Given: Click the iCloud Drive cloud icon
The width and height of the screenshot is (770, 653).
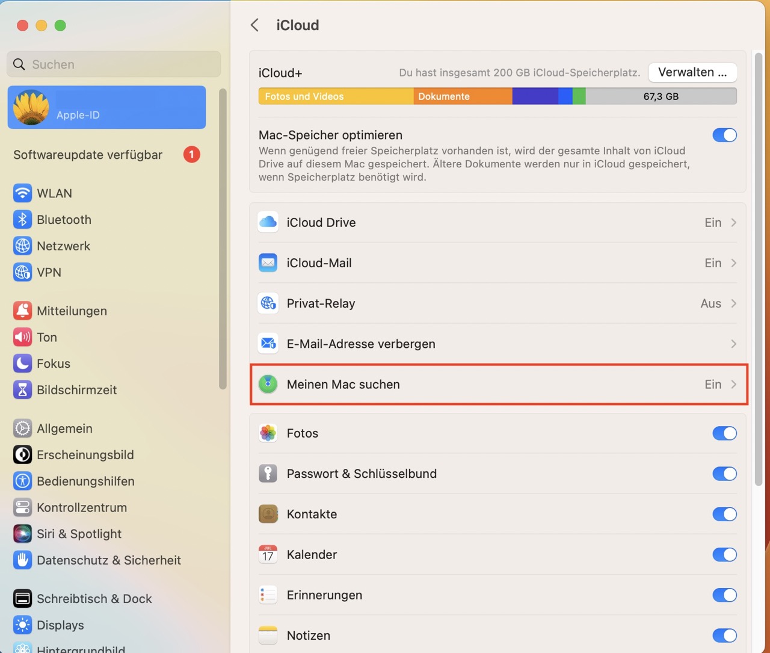Looking at the screenshot, I should click(x=268, y=223).
